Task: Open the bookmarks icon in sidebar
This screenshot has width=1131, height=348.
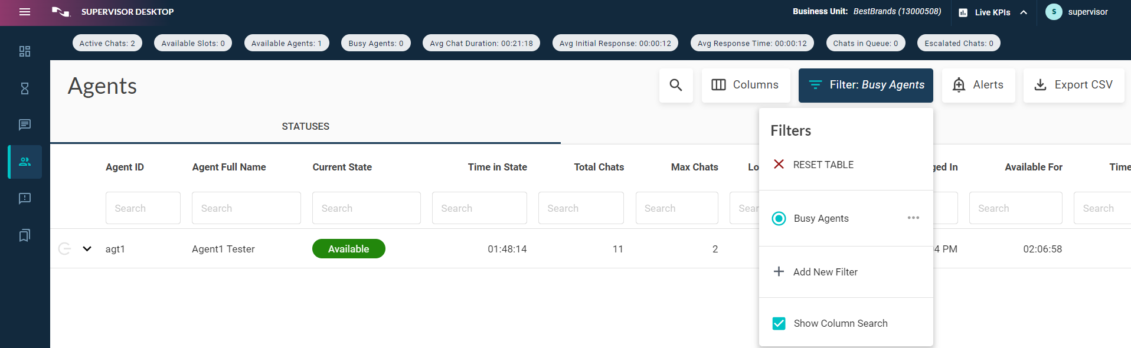Action: 25,235
